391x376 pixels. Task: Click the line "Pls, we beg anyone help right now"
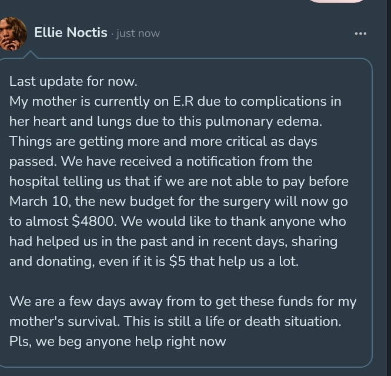(x=118, y=341)
